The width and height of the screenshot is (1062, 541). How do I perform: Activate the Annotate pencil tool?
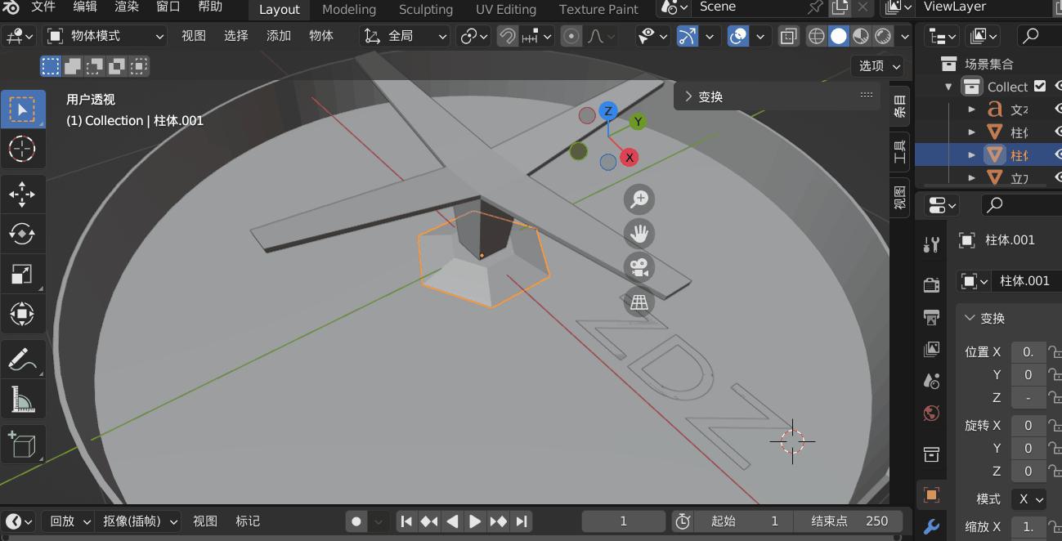pos(21,359)
